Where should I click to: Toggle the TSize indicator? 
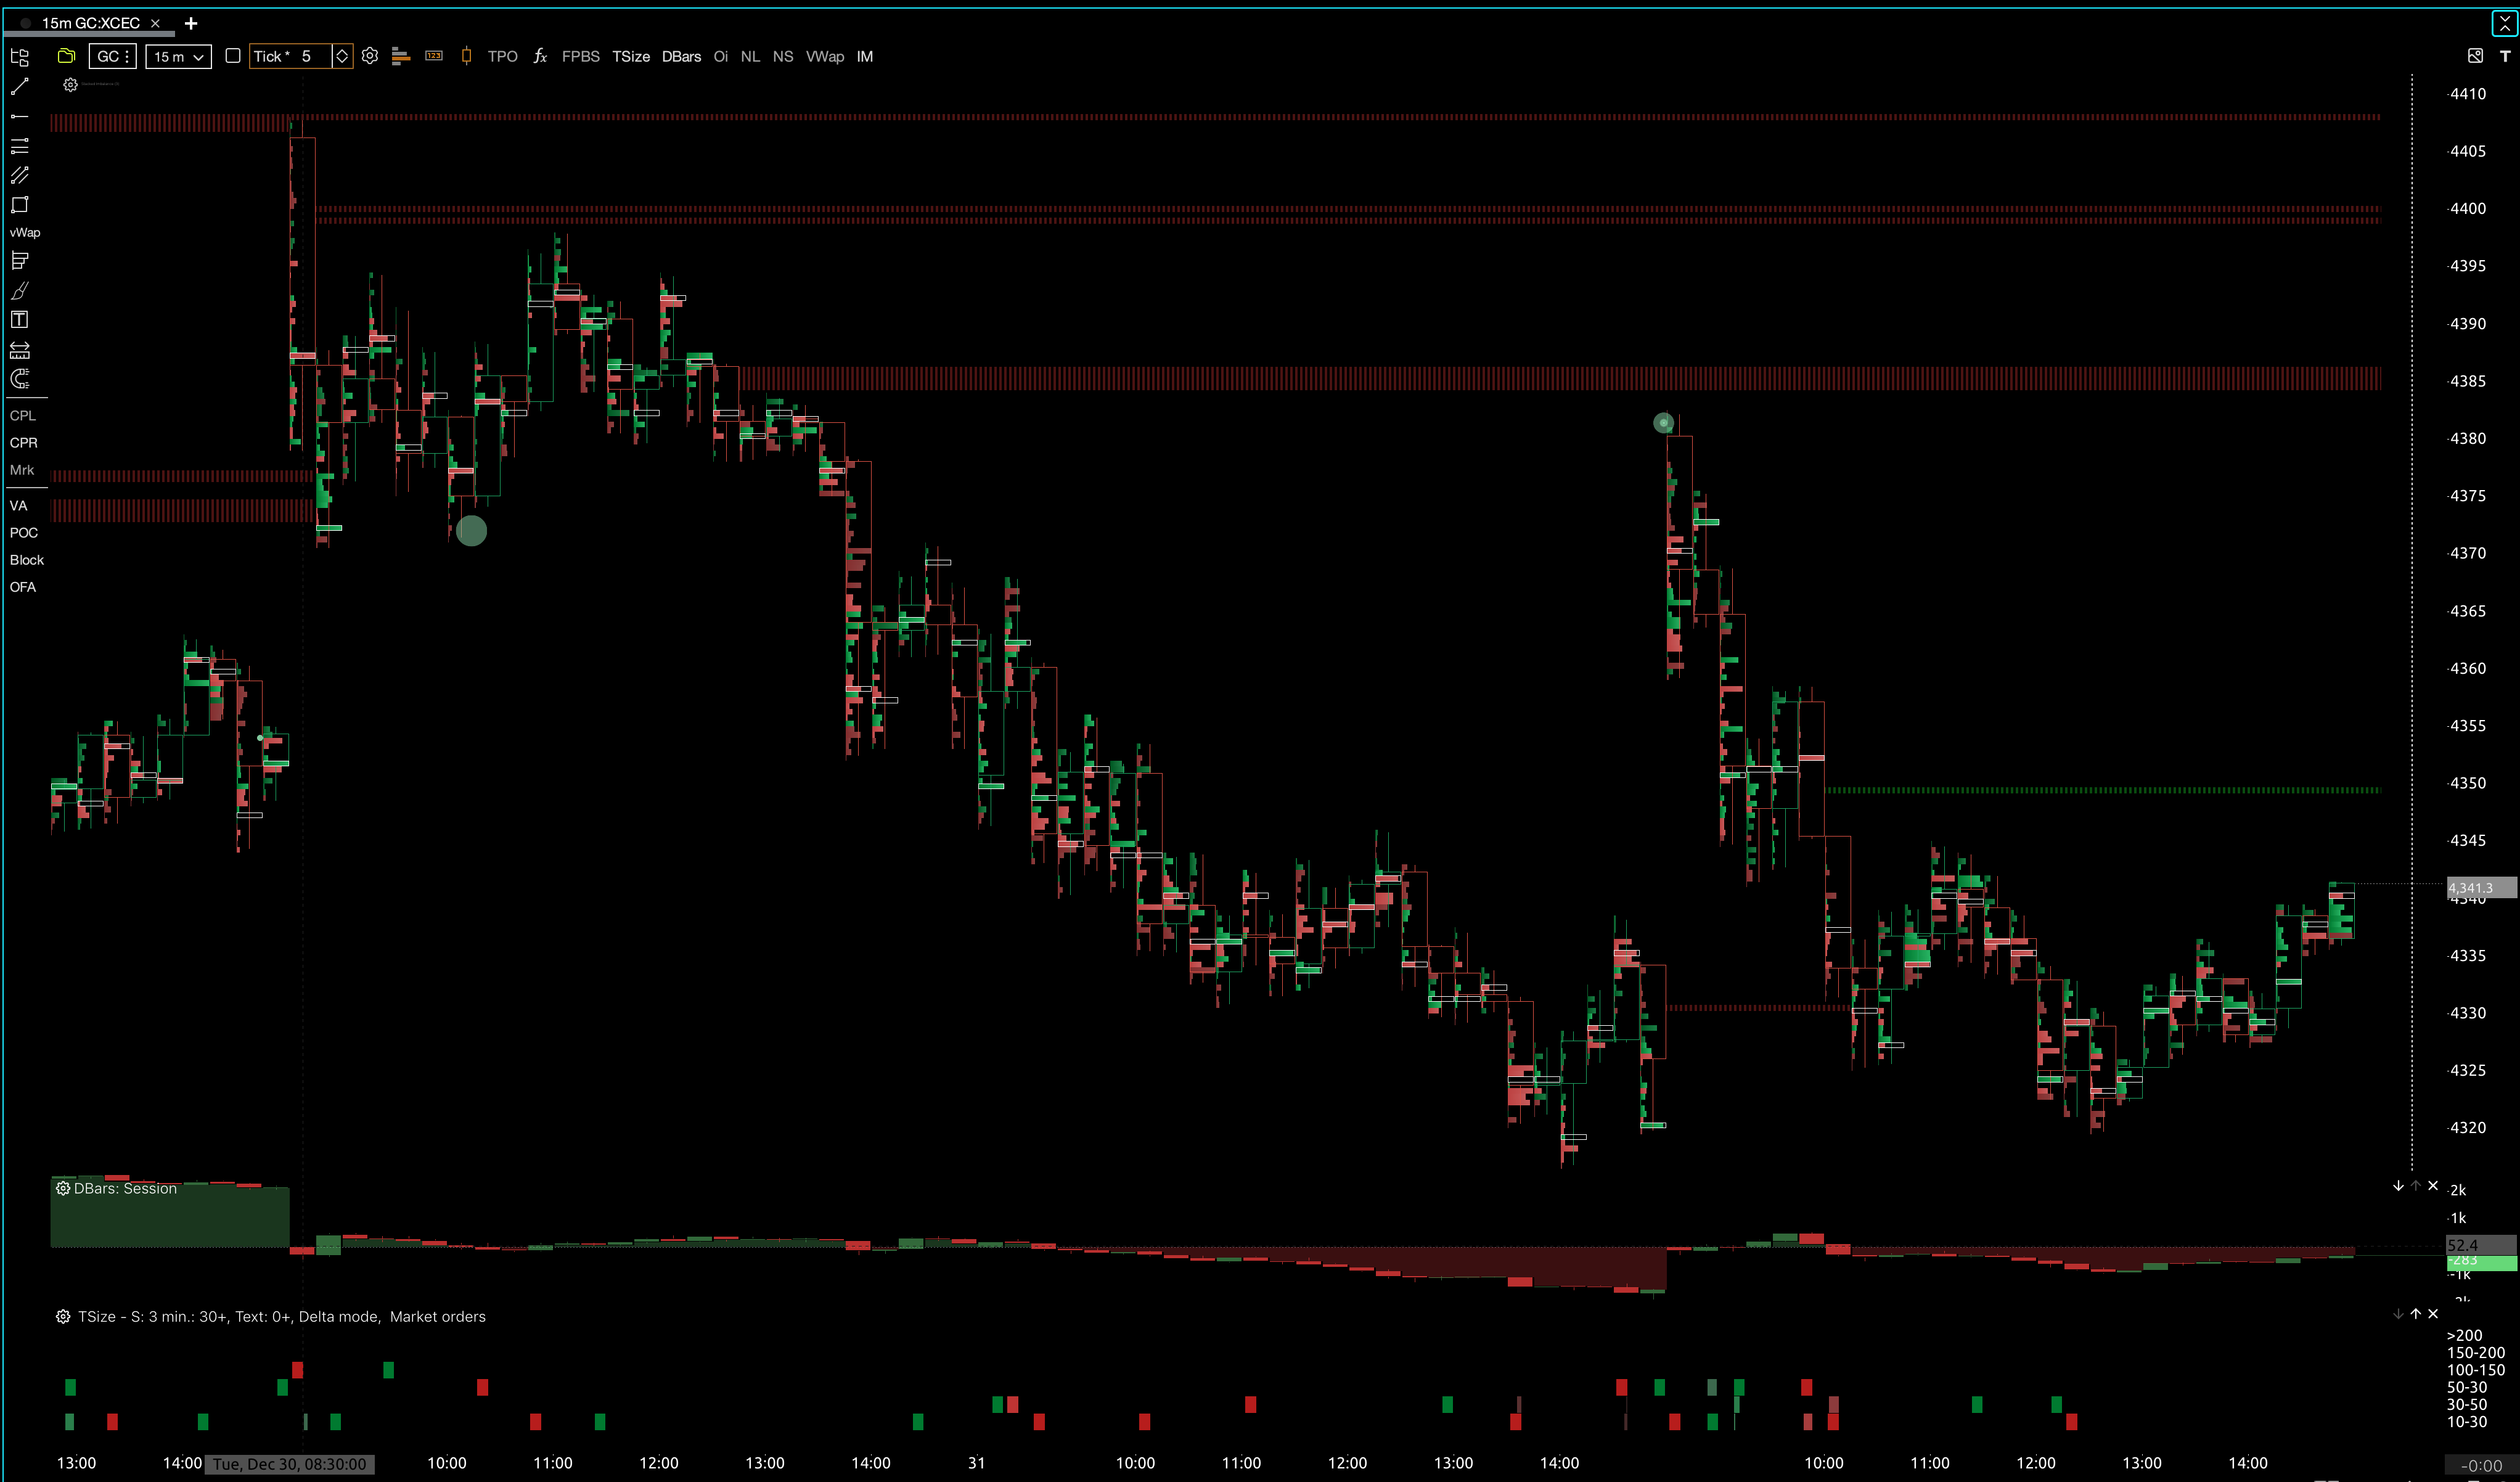[x=630, y=56]
